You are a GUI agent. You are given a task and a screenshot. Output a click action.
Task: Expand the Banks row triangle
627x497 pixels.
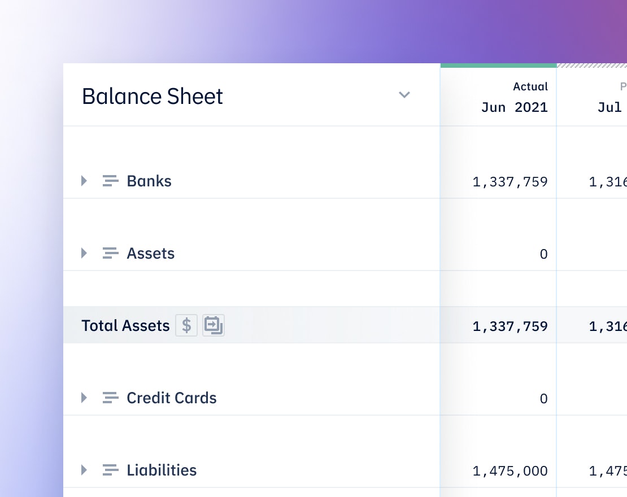point(84,181)
